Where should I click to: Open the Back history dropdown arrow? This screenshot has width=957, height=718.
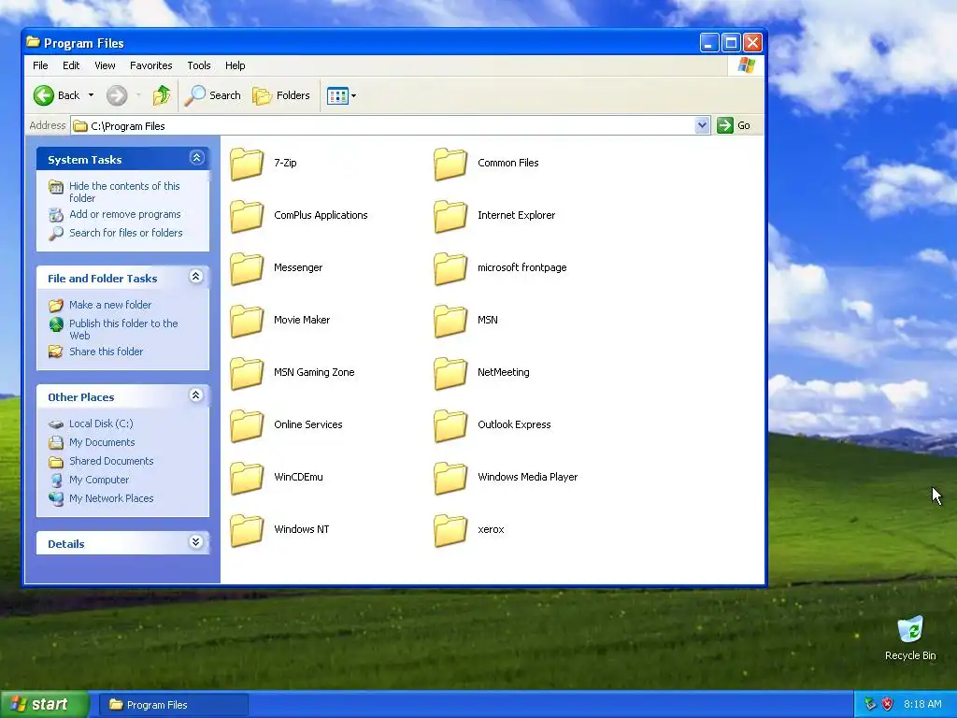pyautogui.click(x=91, y=95)
